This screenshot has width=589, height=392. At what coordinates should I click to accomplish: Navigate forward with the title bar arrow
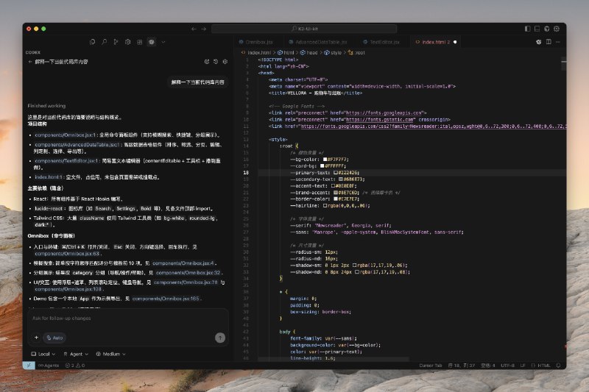(203, 29)
